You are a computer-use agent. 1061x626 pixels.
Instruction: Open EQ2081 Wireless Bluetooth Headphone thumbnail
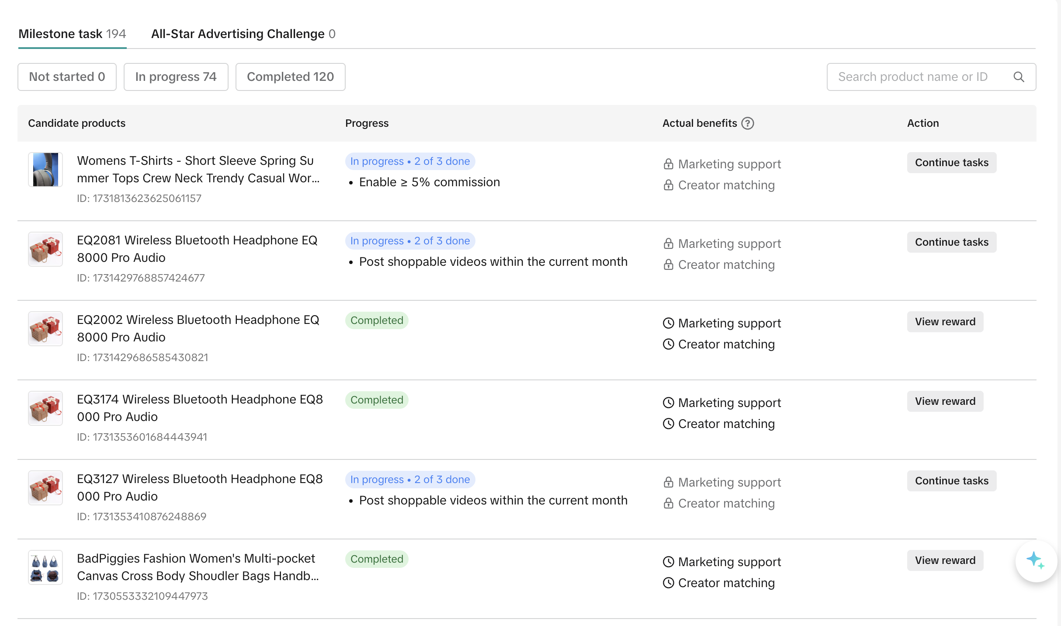pos(45,249)
